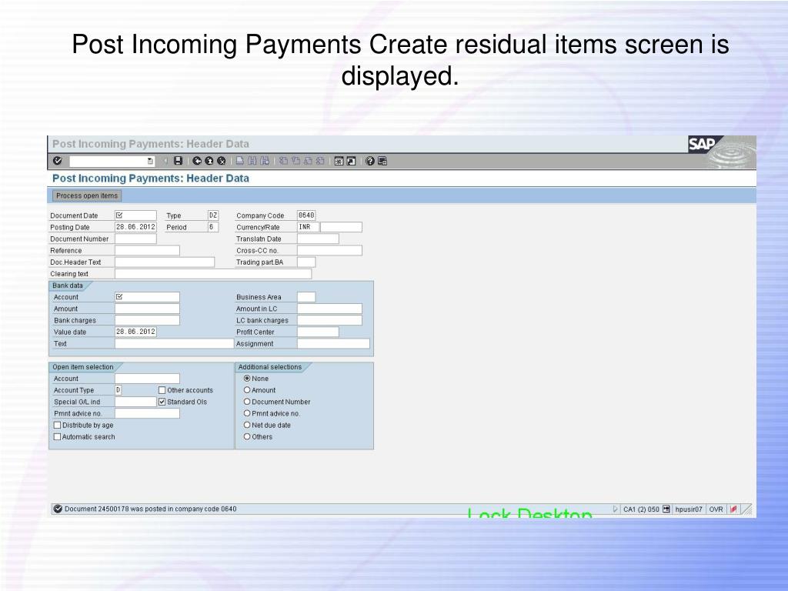Enable the Other accounts checkbox
The image size is (788, 591).
(x=162, y=390)
